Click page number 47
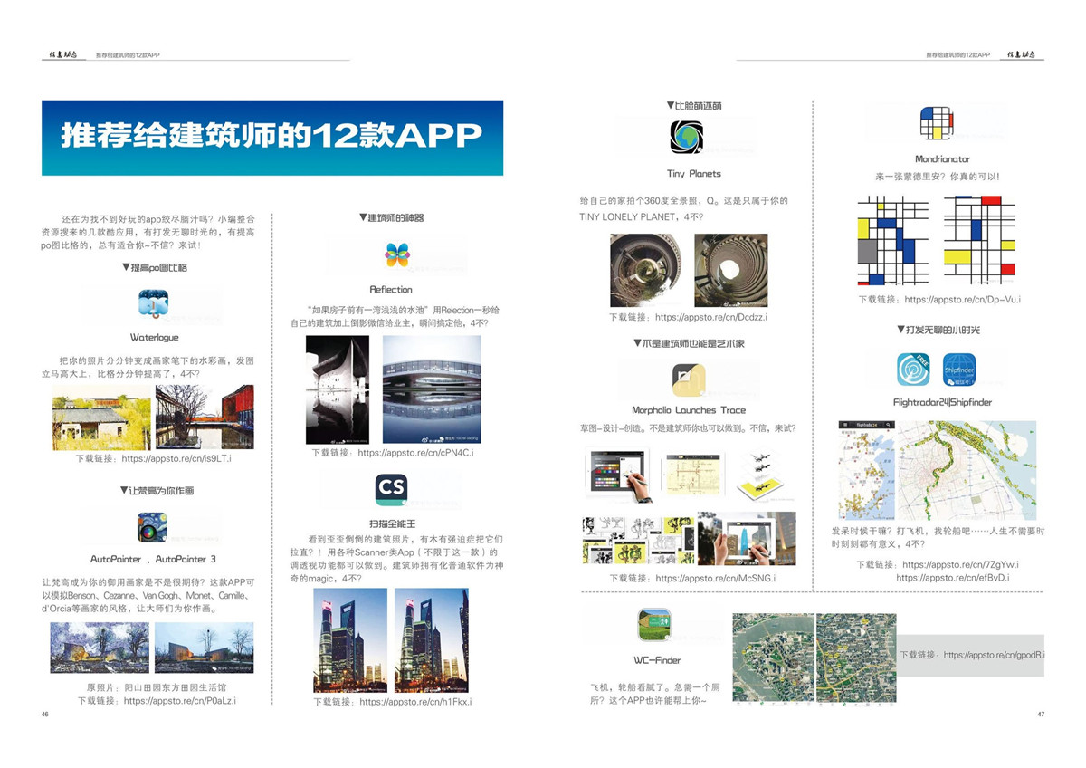Image resolution: width=1086 pixels, height=768 pixels. [x=1041, y=715]
